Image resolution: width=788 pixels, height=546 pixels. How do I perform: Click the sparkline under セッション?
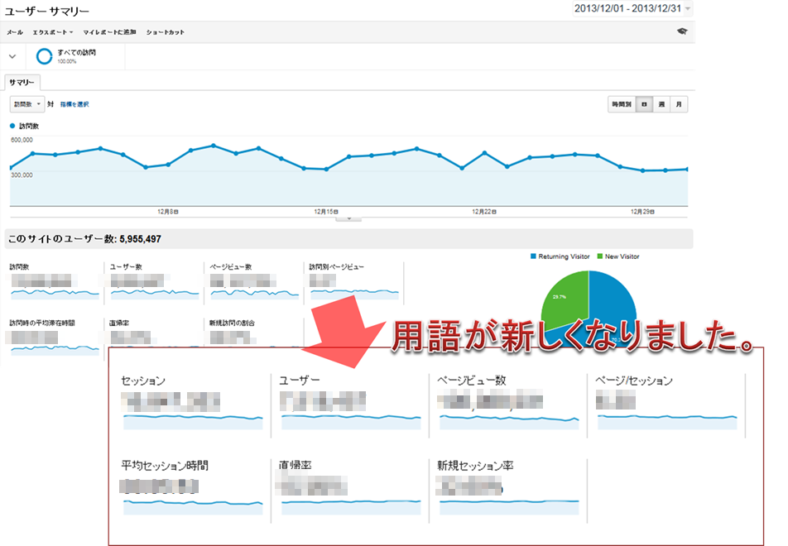click(193, 421)
